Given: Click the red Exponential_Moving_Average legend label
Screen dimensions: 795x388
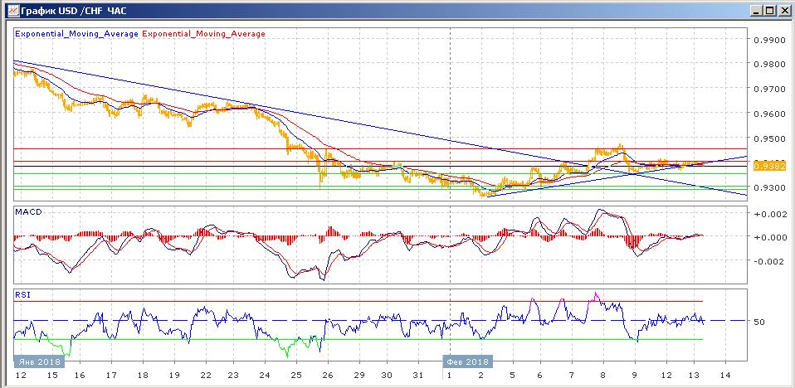Looking at the screenshot, I should pos(204,34).
